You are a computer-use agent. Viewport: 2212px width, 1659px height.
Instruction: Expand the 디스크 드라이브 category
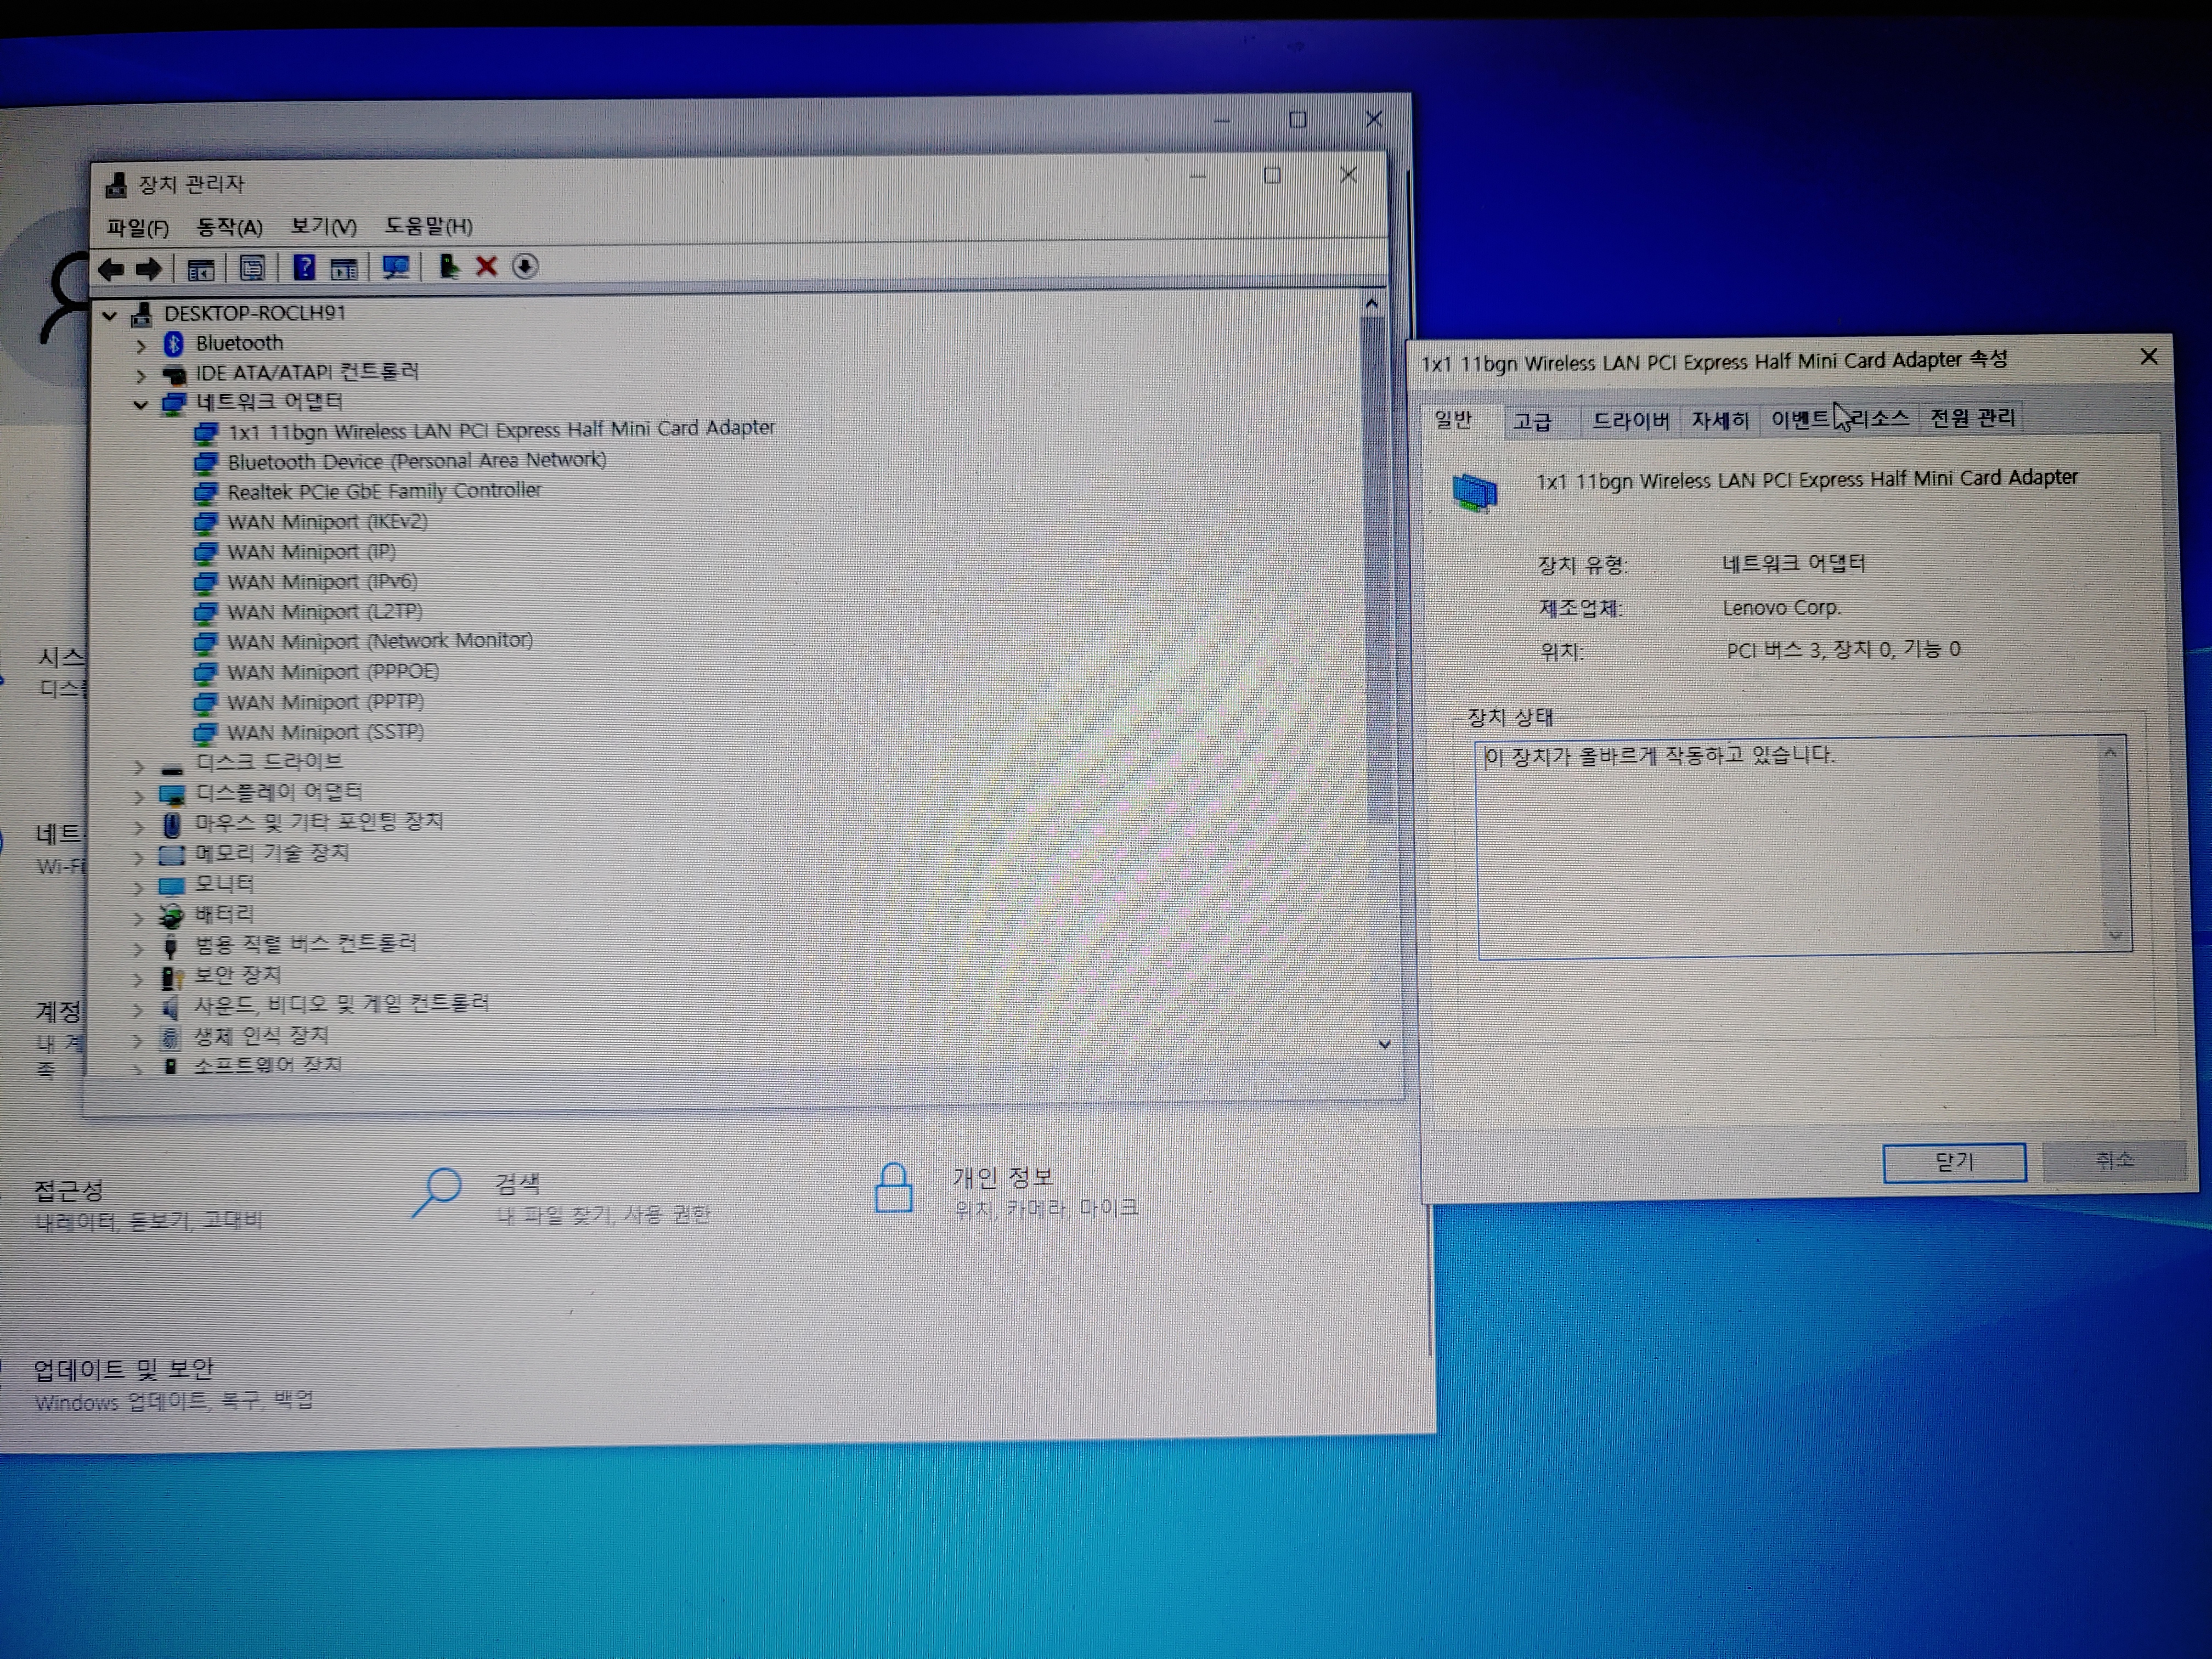pos(139,767)
